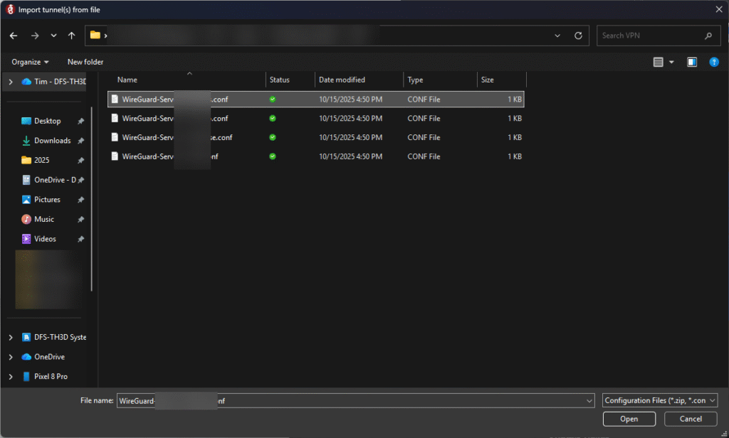The height and width of the screenshot is (438, 729).
Task: Click New folder in the toolbar
Action: [85, 63]
